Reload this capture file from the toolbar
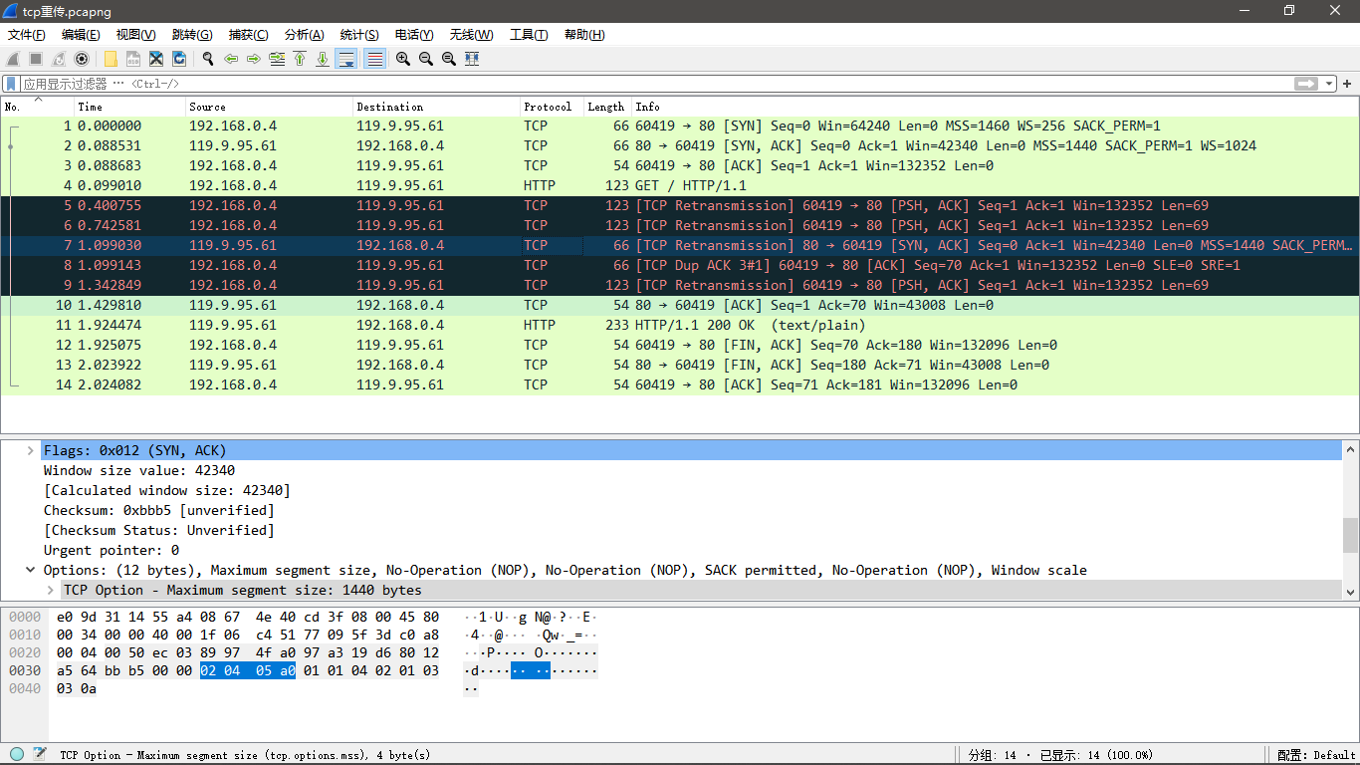1360x765 pixels. pos(179,59)
